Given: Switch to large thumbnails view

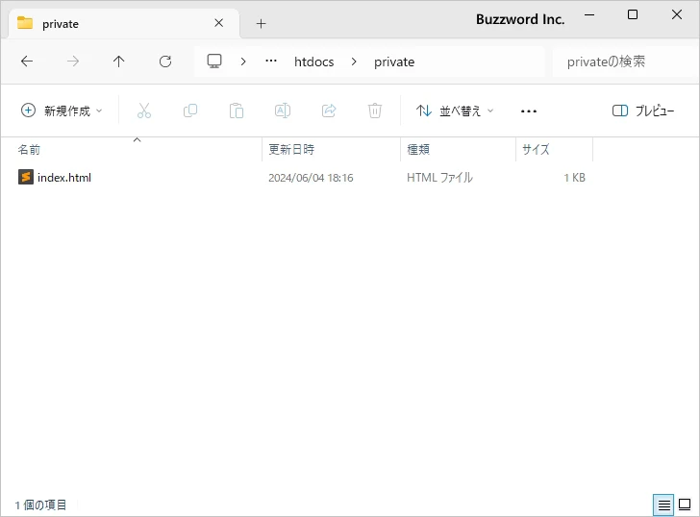Looking at the screenshot, I should (x=685, y=505).
